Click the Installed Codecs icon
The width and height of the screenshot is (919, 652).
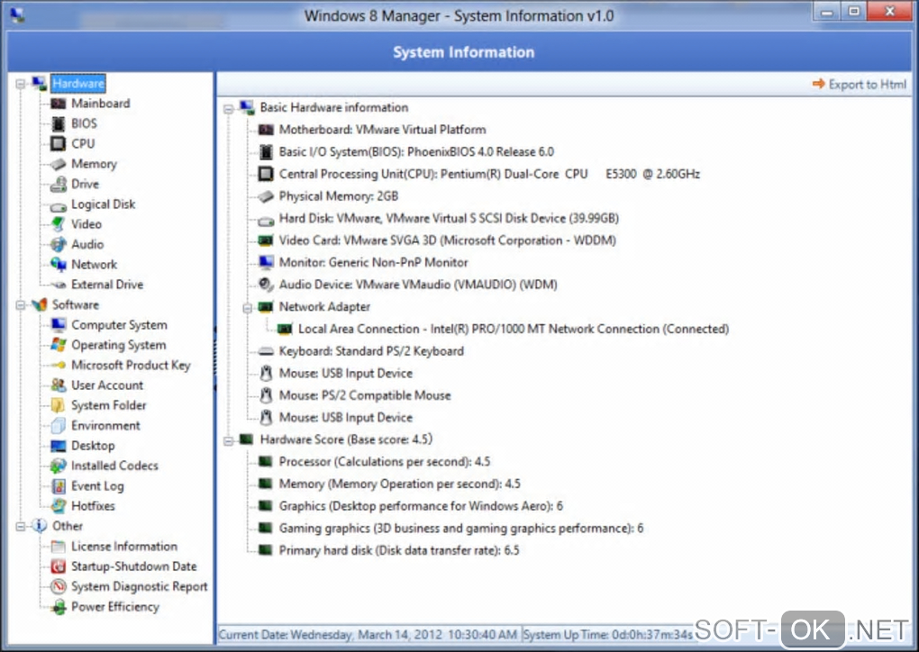tap(58, 466)
